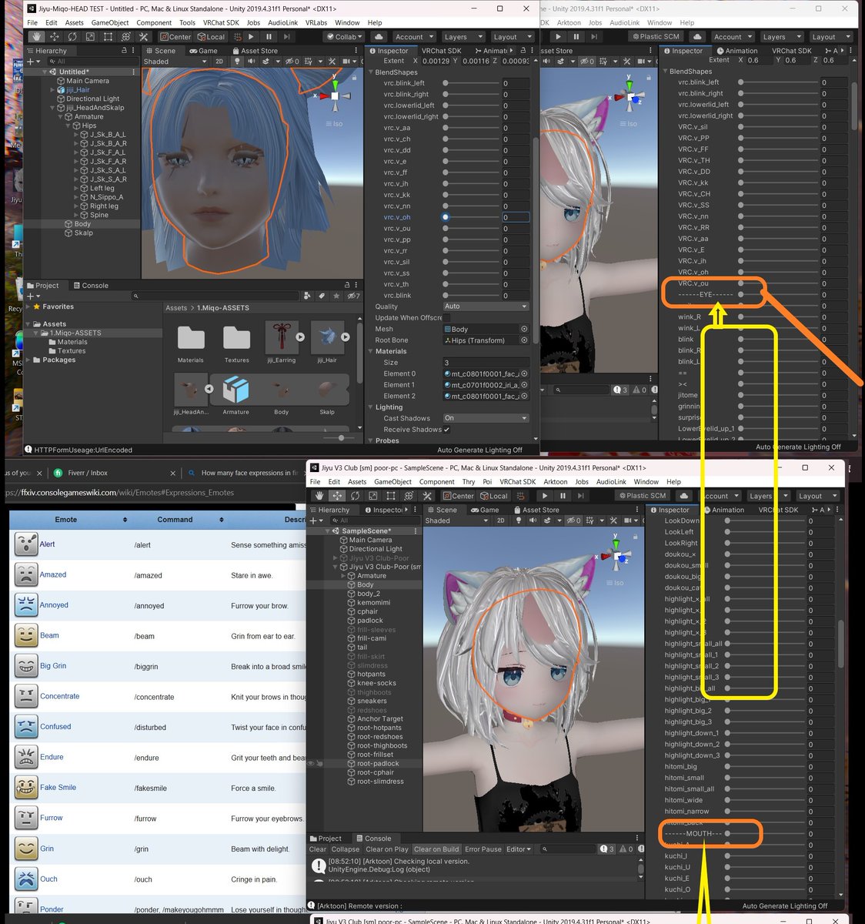Image resolution: width=865 pixels, height=924 pixels.
Task: Enable Update When Offscreen checkbox
Action: click(x=447, y=318)
